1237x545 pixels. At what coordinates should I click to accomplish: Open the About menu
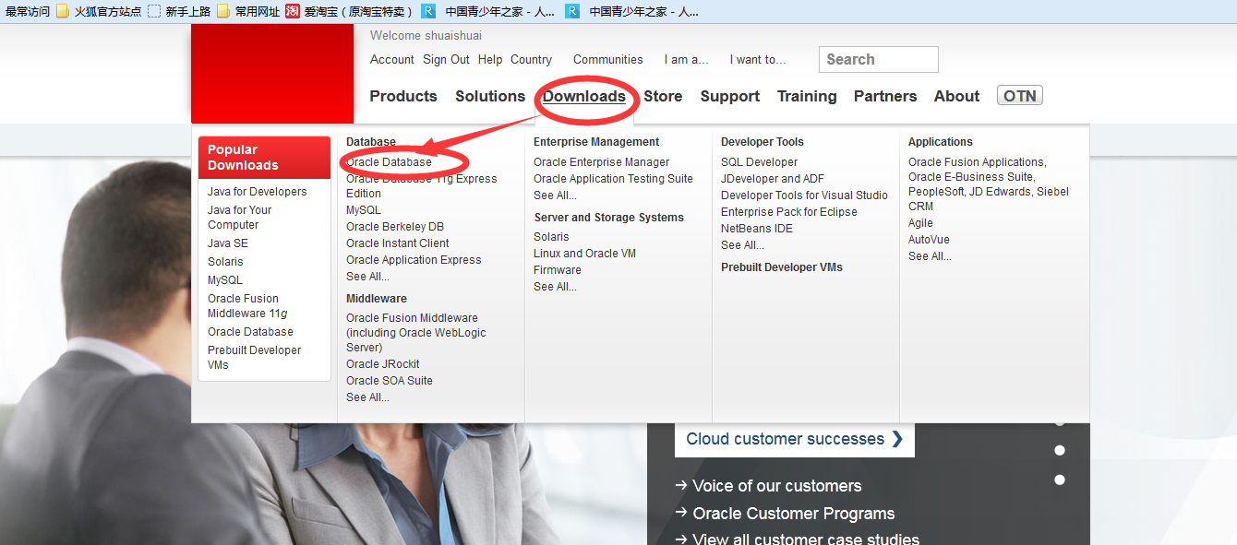click(x=956, y=96)
